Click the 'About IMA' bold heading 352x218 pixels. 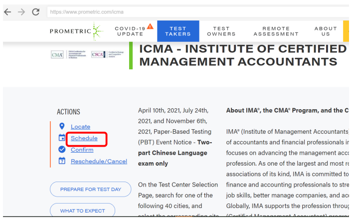[x=287, y=110]
